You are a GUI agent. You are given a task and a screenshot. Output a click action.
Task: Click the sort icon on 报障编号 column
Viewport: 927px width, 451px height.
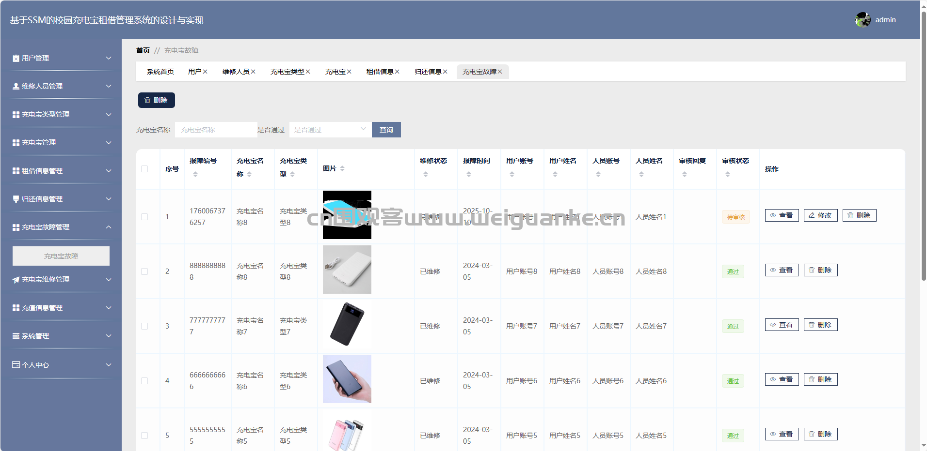point(195,174)
